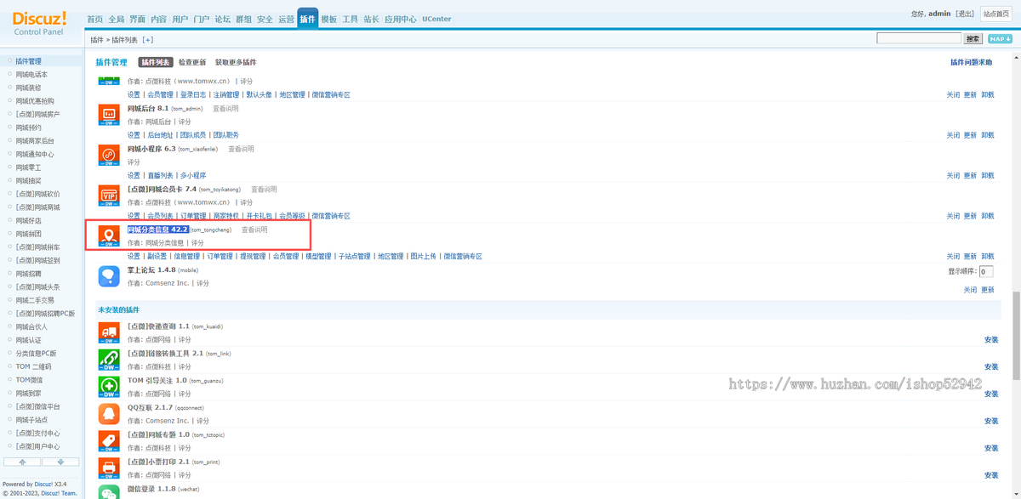Image resolution: width=1021 pixels, height=499 pixels.
Task: Click the 退出 logout link
Action: pos(965,14)
